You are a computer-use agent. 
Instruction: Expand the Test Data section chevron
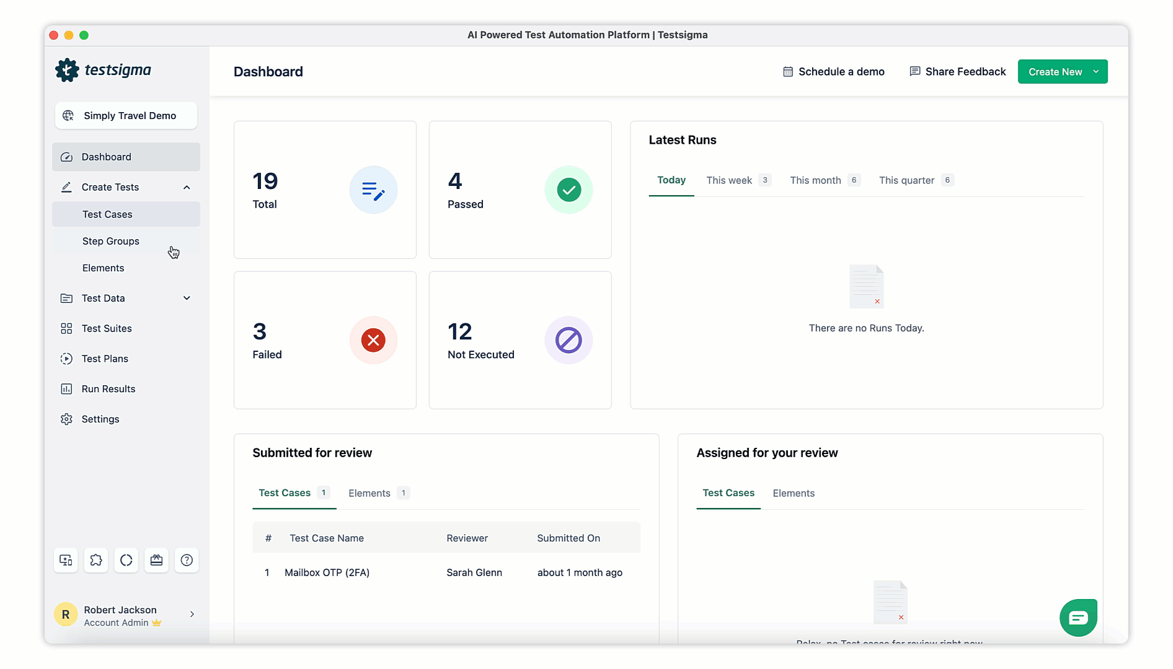click(x=187, y=298)
